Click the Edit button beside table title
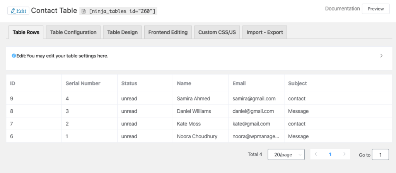 click(18, 11)
